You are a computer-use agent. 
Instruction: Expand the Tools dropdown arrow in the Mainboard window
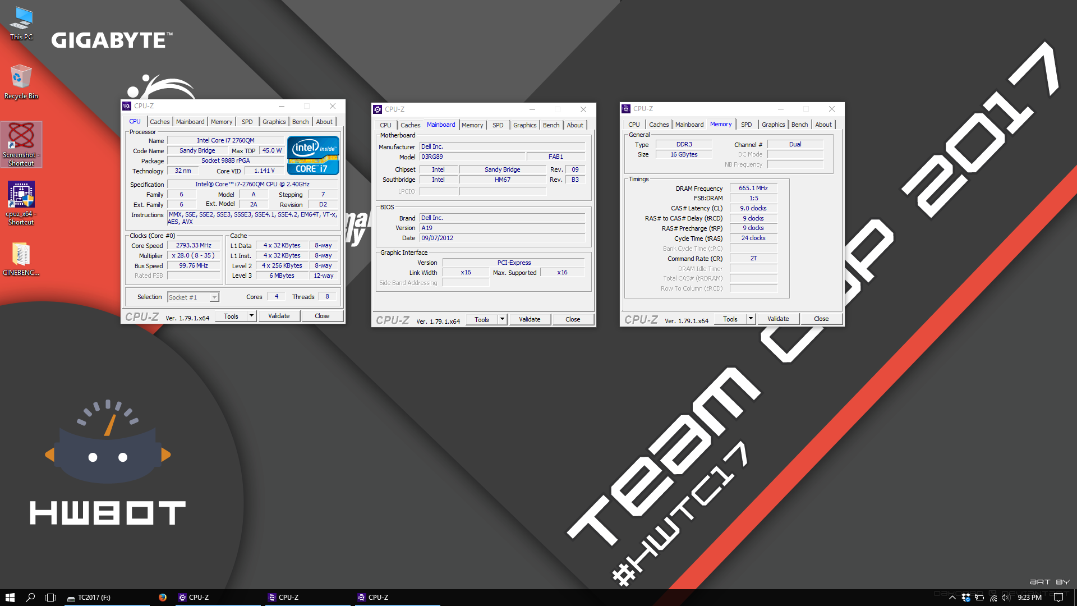[503, 319]
